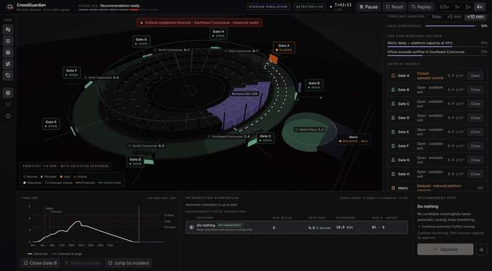Image resolution: width=492 pixels, height=271 pixels.
Task: Click the Gate C door icon in list
Action: [x=393, y=104]
